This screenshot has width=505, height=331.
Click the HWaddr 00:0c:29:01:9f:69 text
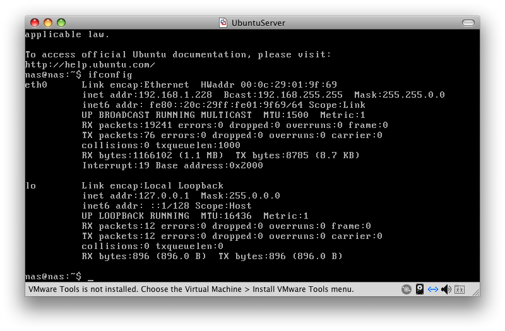coord(269,84)
